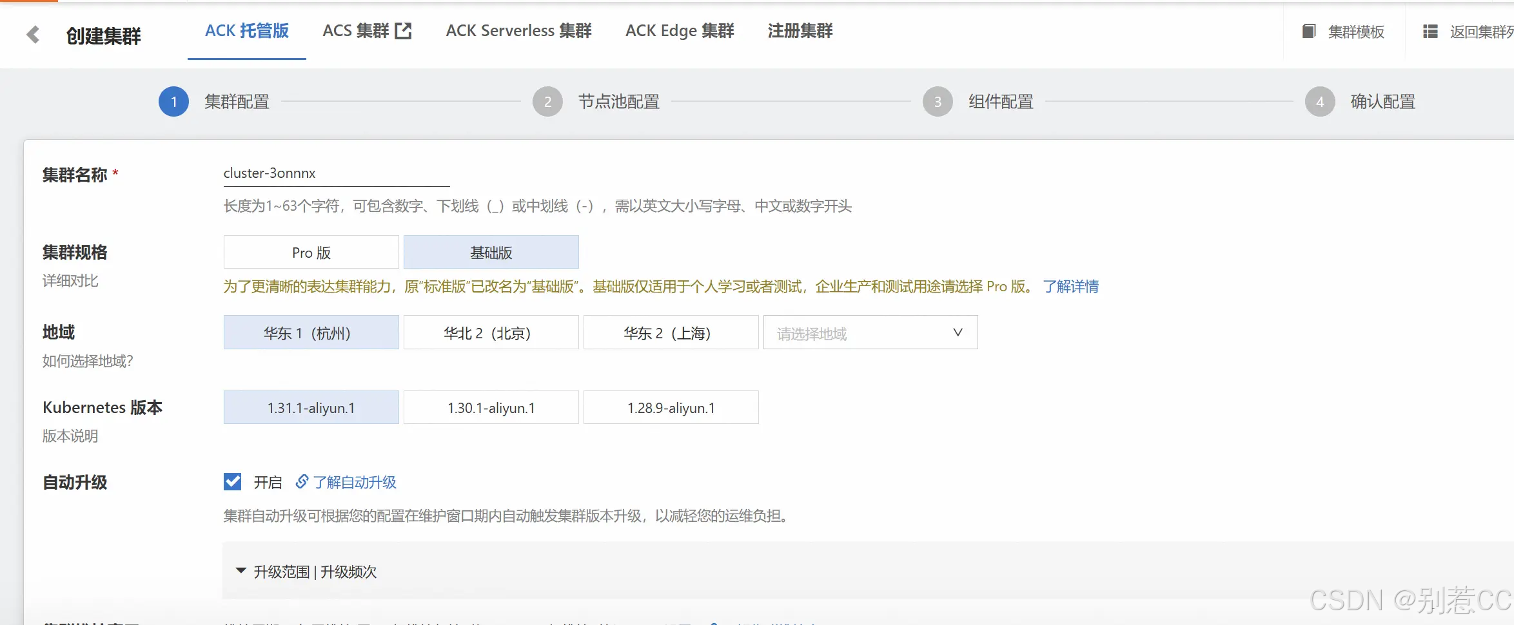Open 详细对比 link

point(70,281)
